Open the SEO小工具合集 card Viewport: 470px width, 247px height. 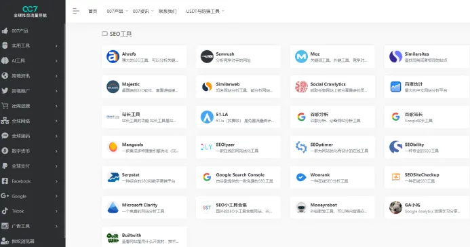point(238,208)
